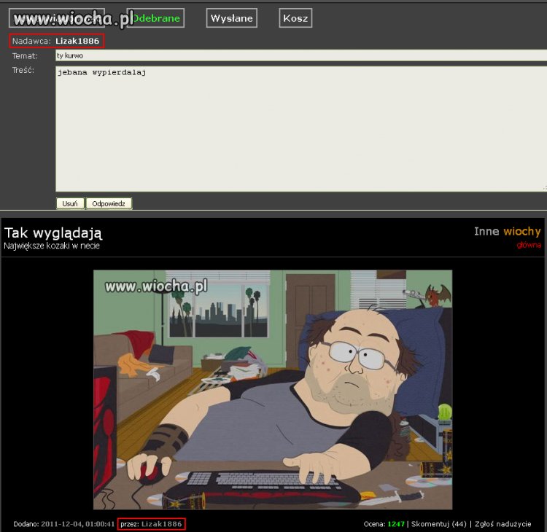This screenshot has height=532, width=547.
Task: Open the Odebrane inbox tab
Action: [x=155, y=17]
